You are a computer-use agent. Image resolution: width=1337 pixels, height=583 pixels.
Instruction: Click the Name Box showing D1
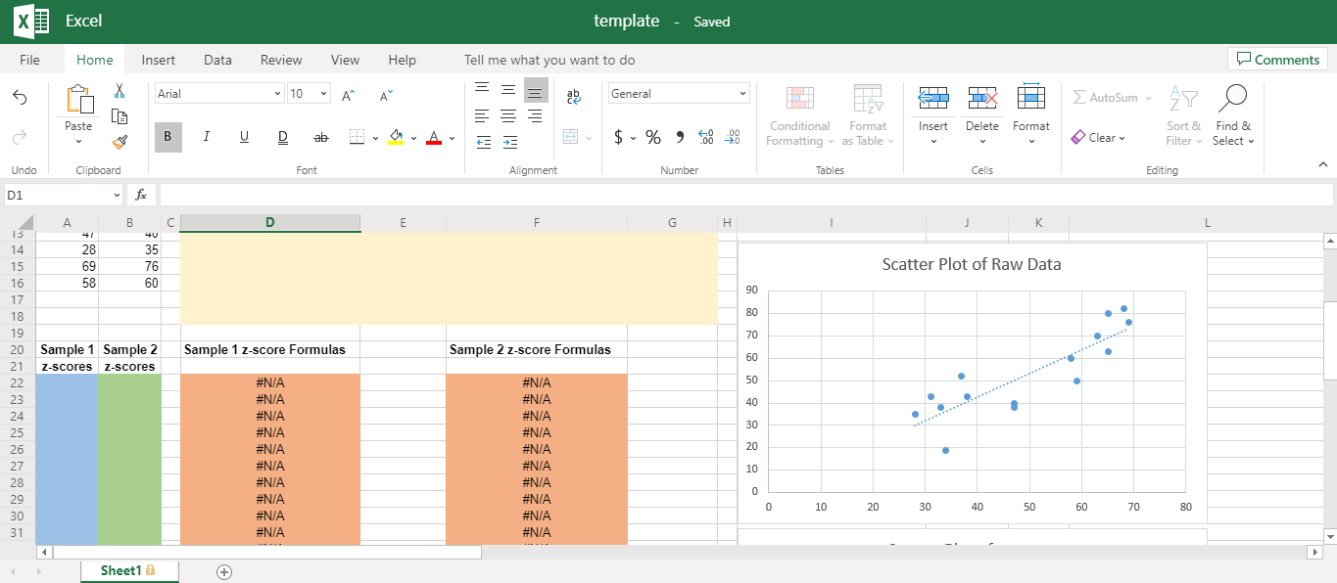tap(57, 195)
